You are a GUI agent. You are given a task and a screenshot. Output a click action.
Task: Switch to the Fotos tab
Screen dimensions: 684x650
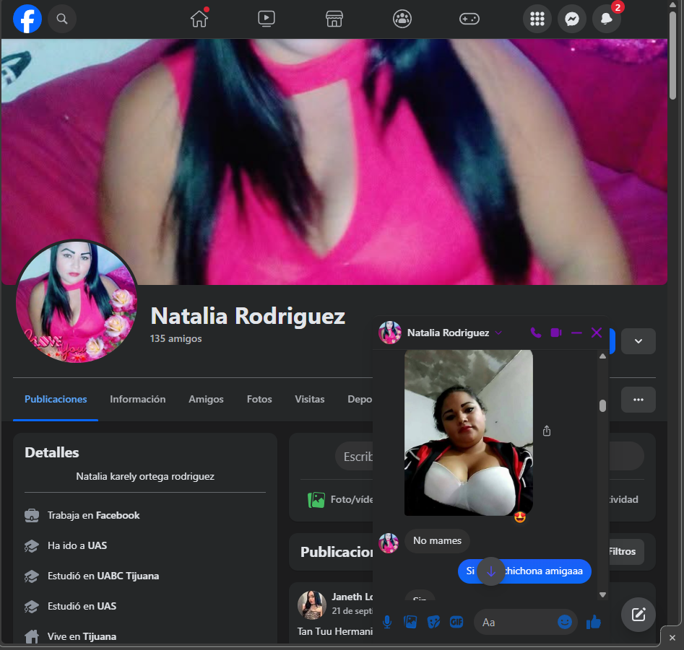(259, 398)
